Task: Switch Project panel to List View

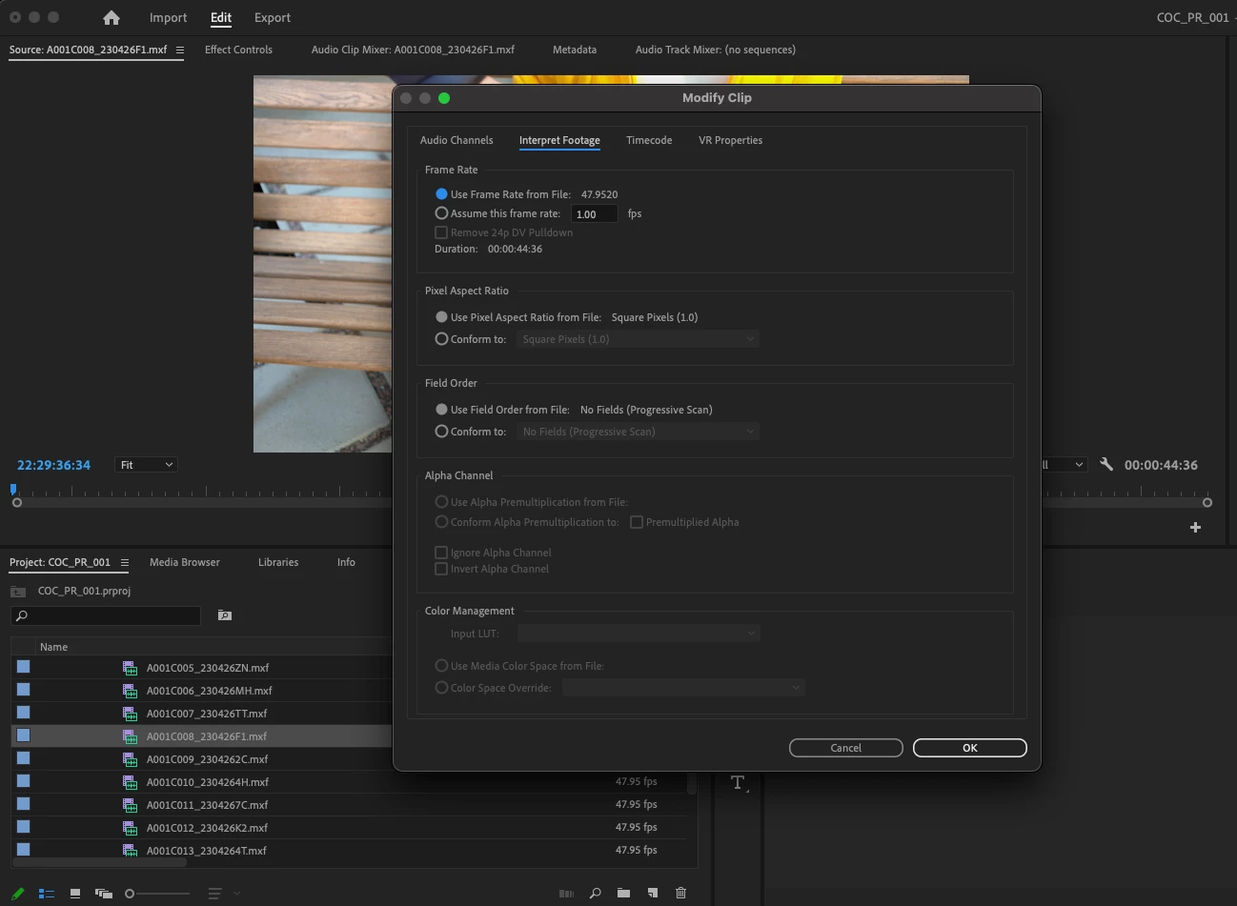Action: tap(46, 894)
